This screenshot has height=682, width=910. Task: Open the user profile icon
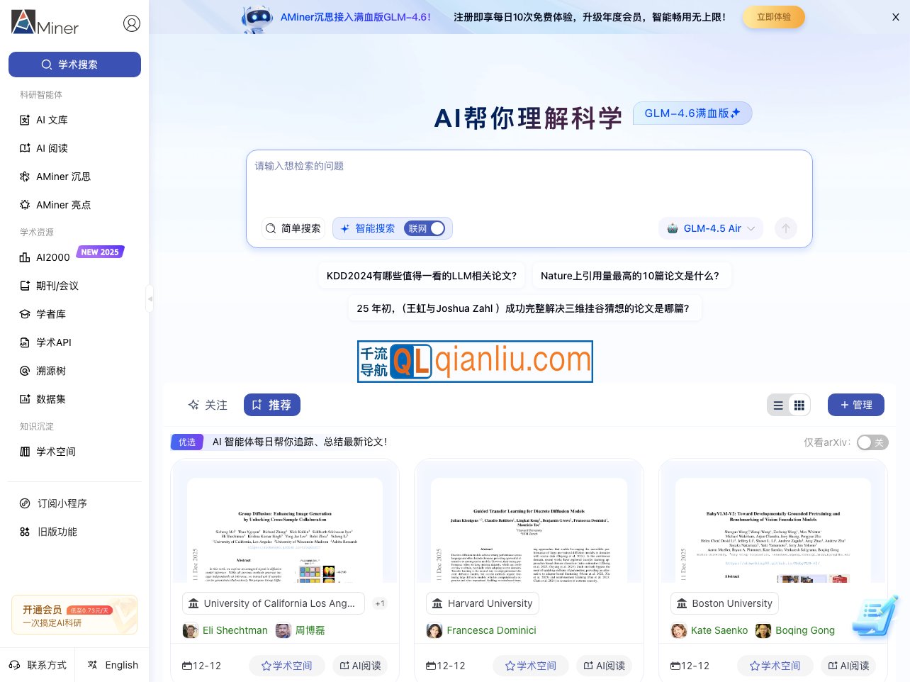click(132, 23)
